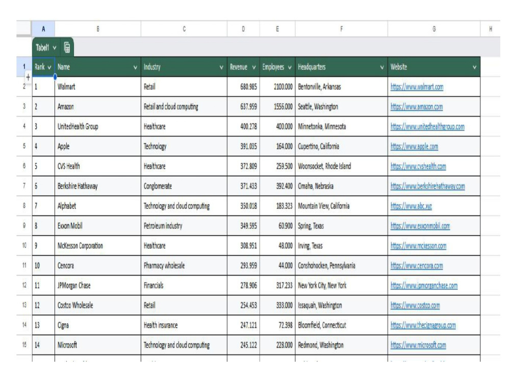Viewport: 510px width, 382px height.
Task: Select revenue cell 680.985
Action: [243, 87]
